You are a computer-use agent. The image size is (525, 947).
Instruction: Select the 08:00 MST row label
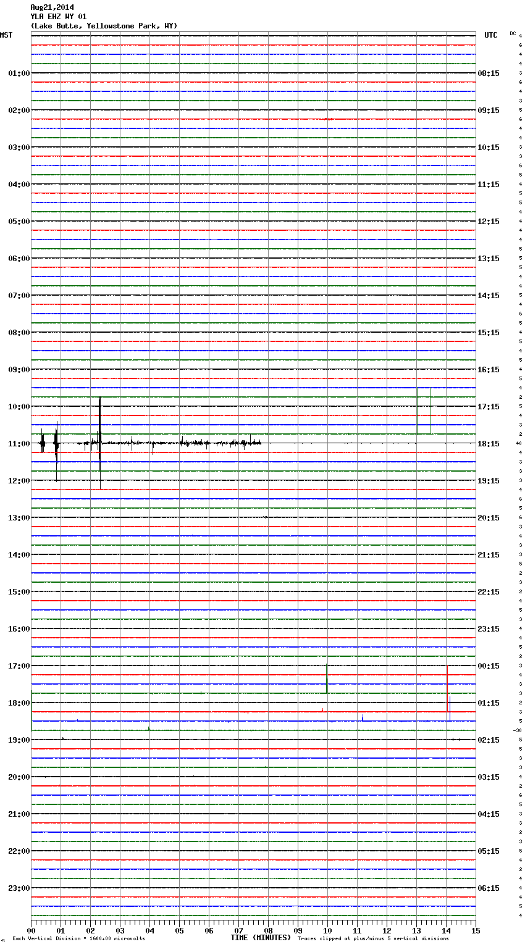19,333
